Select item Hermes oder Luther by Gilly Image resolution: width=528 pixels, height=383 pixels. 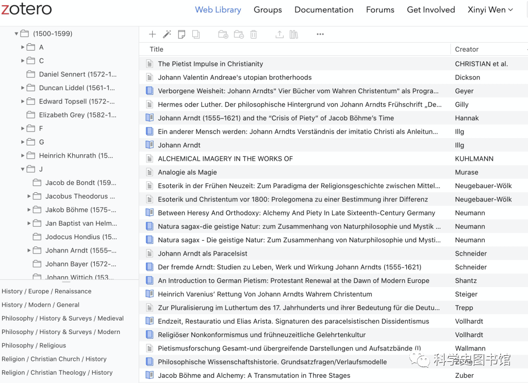pyautogui.click(x=334, y=104)
